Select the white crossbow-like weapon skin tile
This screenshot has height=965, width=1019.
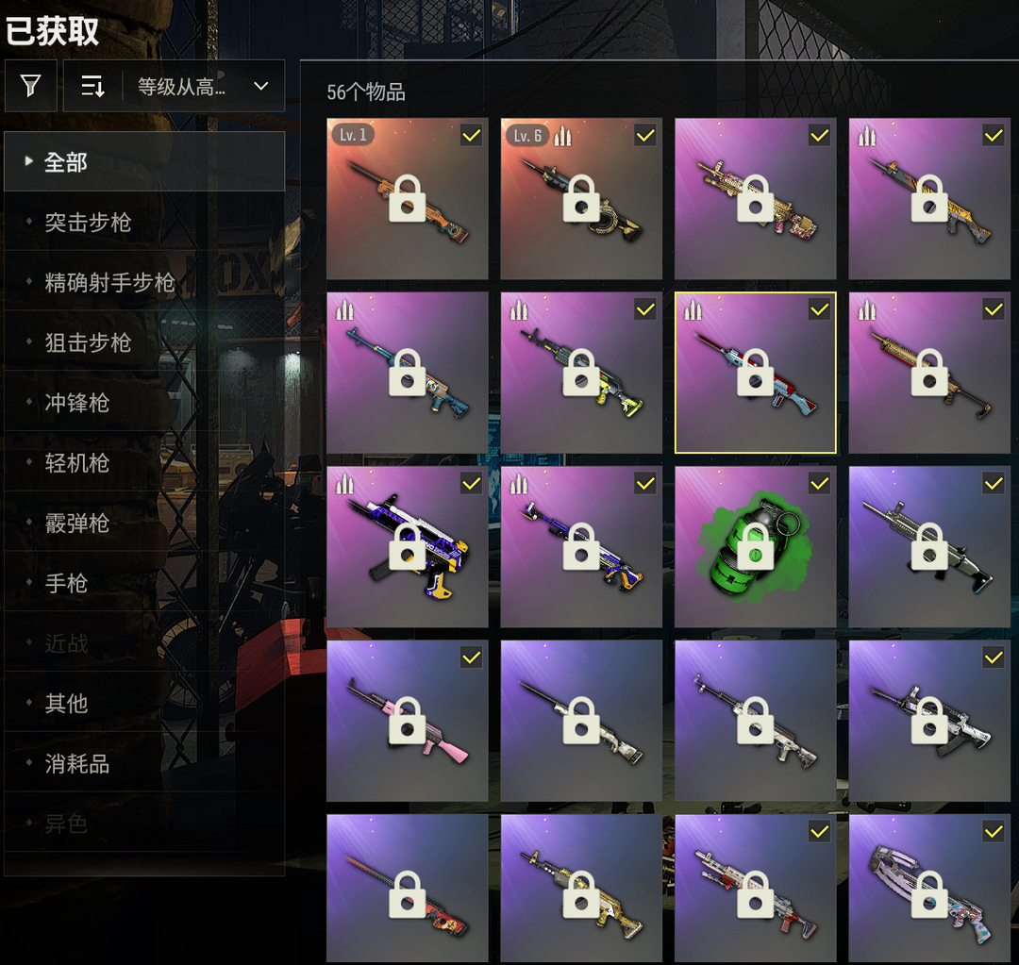click(x=929, y=889)
